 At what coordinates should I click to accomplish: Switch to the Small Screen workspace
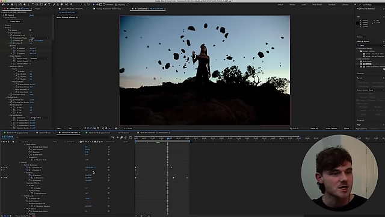317,5
